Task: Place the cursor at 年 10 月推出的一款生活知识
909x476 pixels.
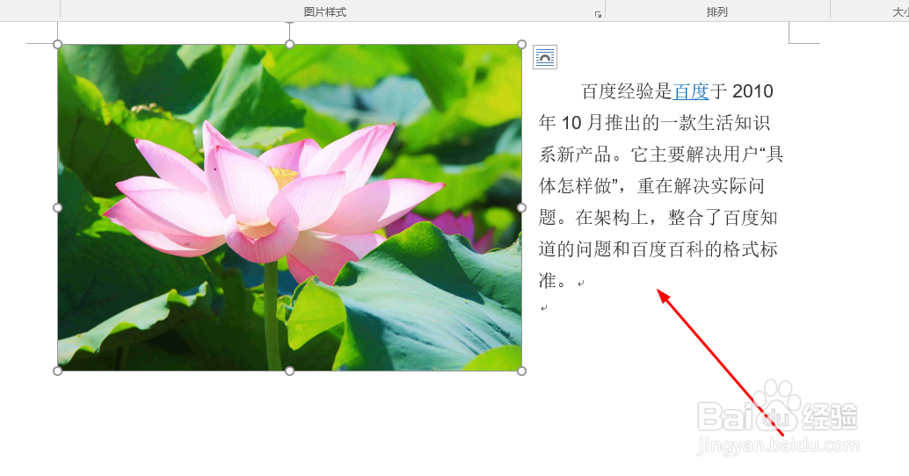Action: tap(654, 123)
